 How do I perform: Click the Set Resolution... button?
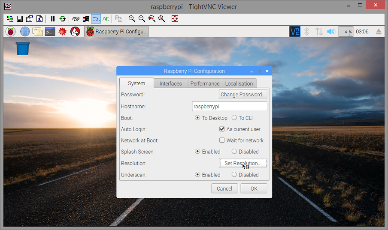coord(243,163)
